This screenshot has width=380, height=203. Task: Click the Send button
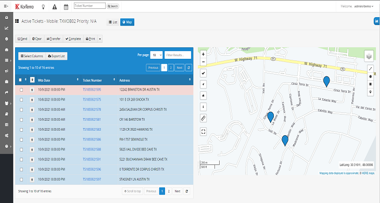[22, 39]
